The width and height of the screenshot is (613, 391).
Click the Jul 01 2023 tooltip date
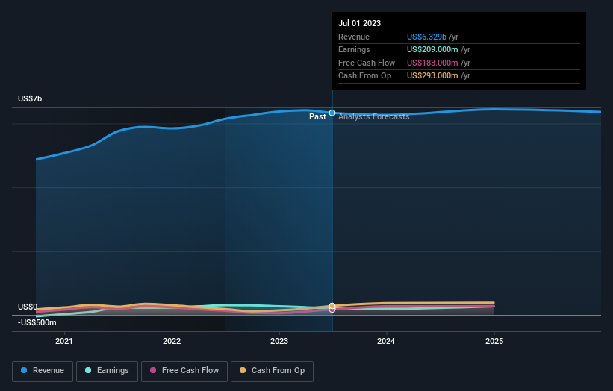tap(359, 23)
